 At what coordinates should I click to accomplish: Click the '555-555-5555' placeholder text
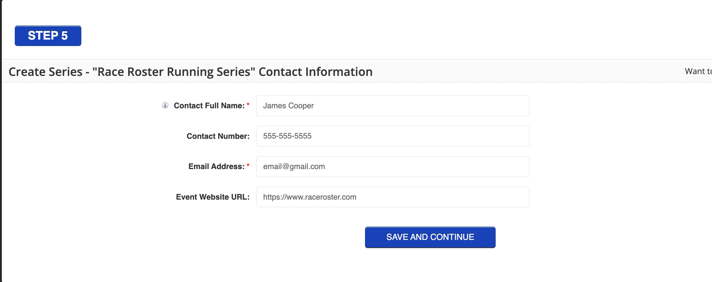click(287, 136)
